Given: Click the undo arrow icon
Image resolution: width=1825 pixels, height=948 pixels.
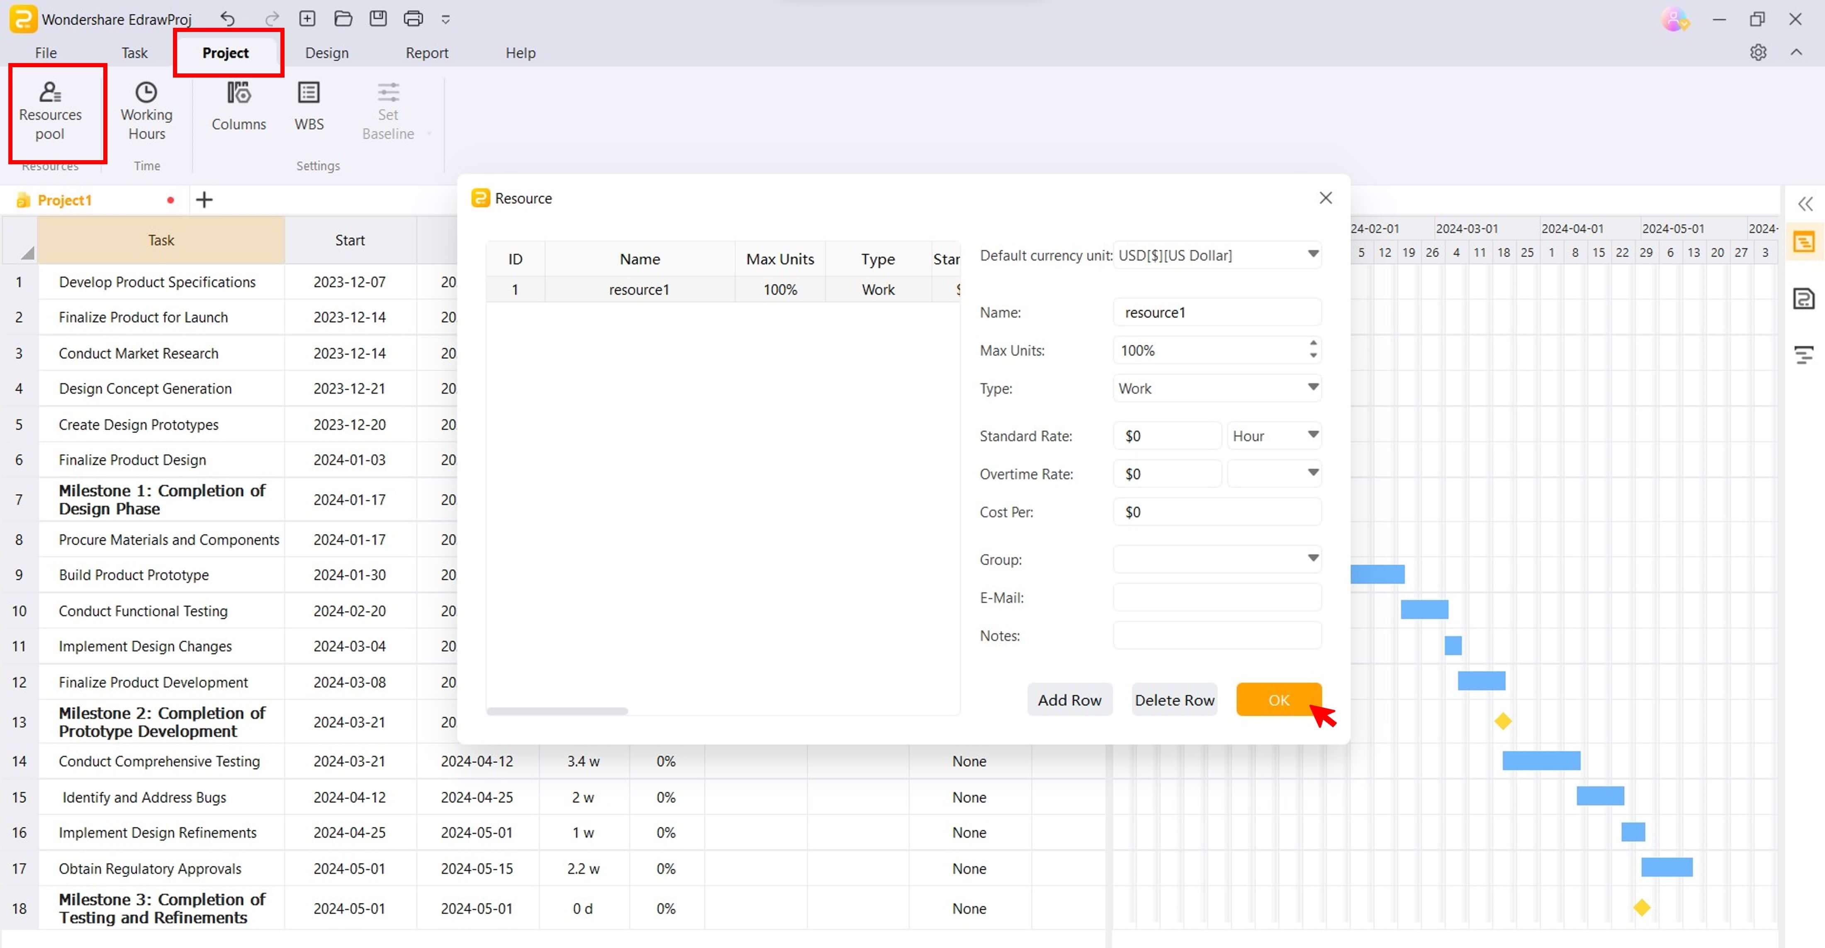Looking at the screenshot, I should pos(228,18).
